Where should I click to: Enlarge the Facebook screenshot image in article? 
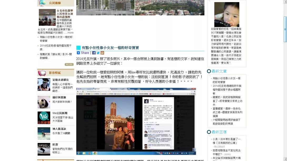(136, 121)
